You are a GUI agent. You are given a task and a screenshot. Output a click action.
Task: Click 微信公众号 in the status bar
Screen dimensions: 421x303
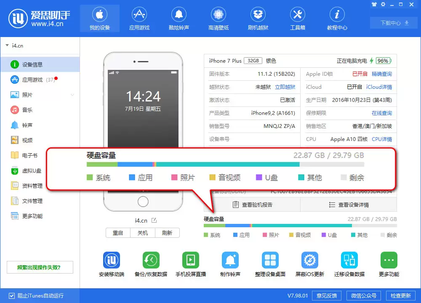tap(364, 296)
